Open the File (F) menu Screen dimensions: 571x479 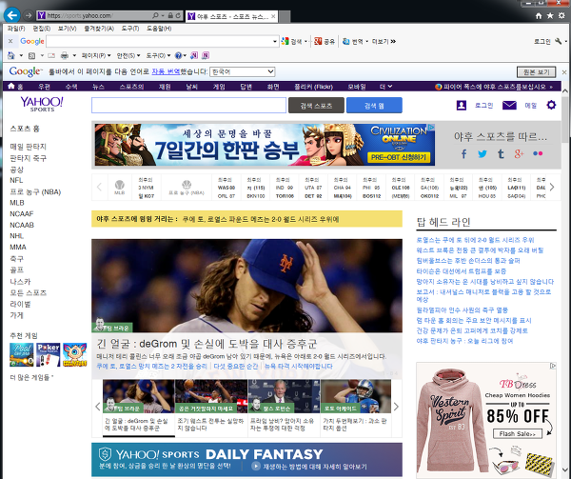pyautogui.click(x=16, y=29)
